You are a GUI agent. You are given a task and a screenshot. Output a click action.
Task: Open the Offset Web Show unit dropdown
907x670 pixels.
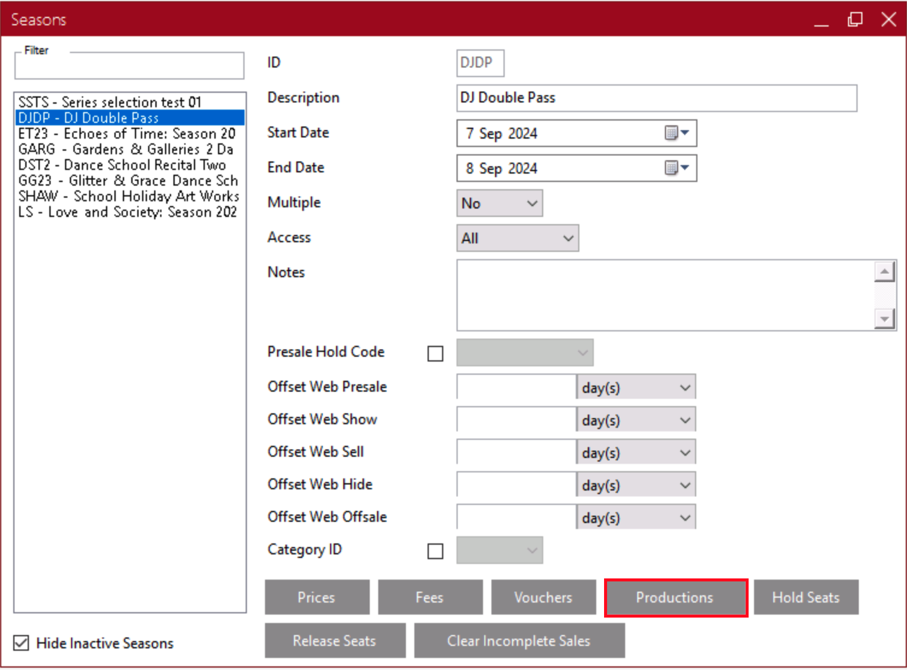[x=635, y=420]
